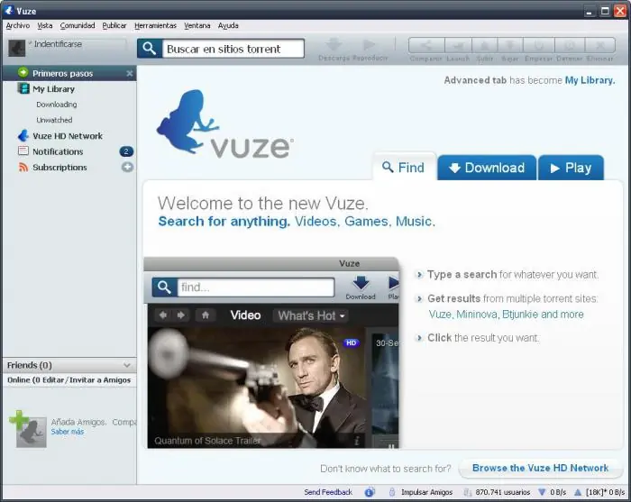Close the Primeros pasos sidebar entry
Screen dimensions: 631x502
point(129,73)
